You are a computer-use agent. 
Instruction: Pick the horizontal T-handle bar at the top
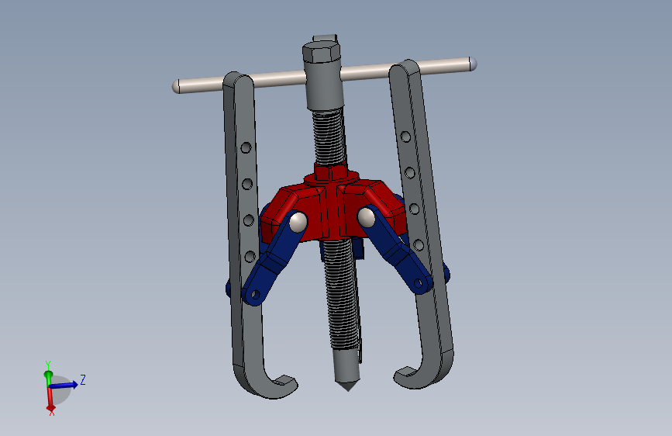point(325,75)
